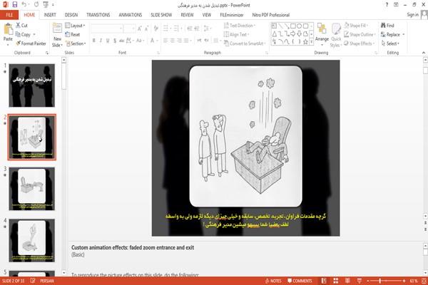
Task: Open Find in Editing group
Action: [387, 26]
